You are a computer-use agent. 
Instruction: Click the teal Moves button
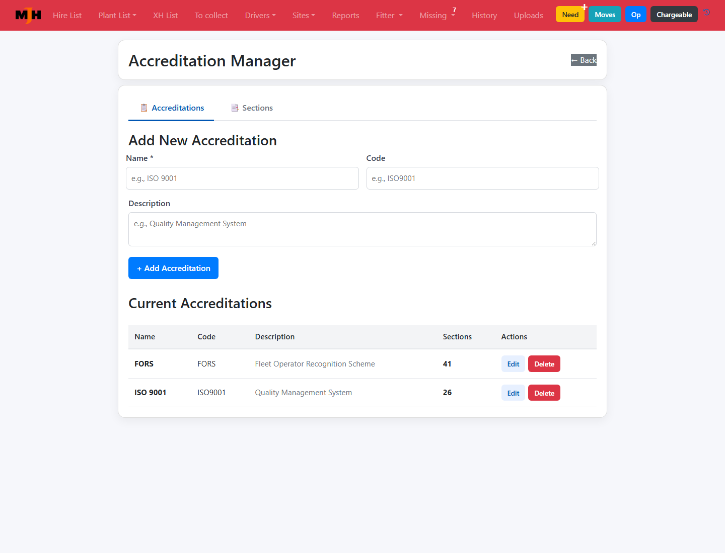pyautogui.click(x=605, y=15)
